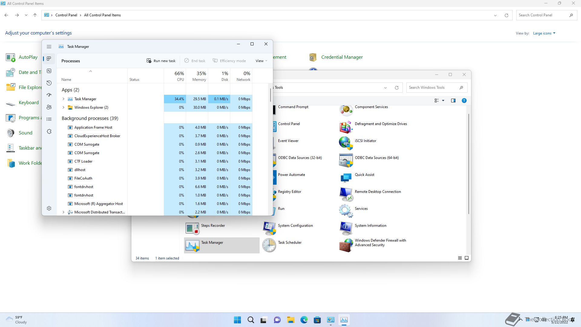This screenshot has width=581, height=327.
Task: Open Control Panel address bar history dropdown
Action: click(495, 15)
